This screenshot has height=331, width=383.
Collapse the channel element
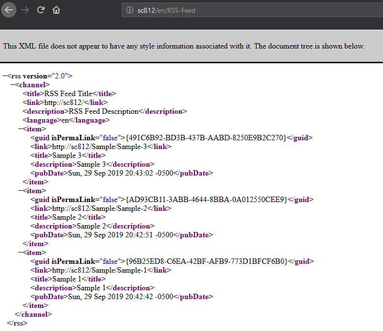coord(12,85)
